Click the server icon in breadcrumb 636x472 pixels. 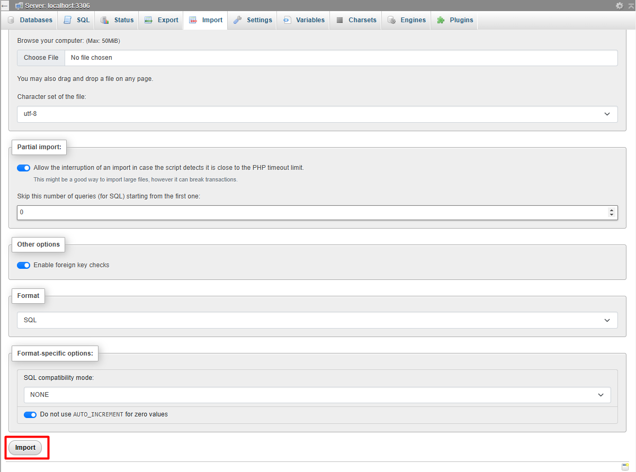point(19,5)
